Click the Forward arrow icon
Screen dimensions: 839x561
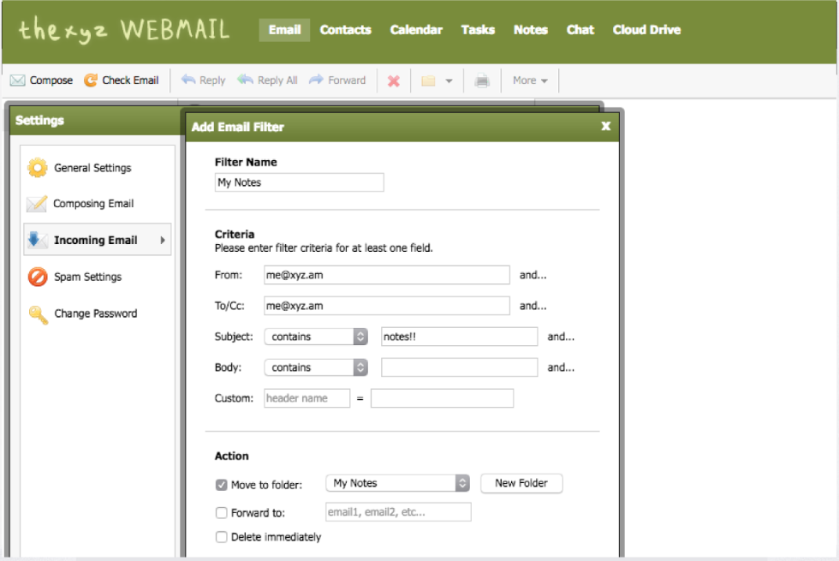(316, 80)
